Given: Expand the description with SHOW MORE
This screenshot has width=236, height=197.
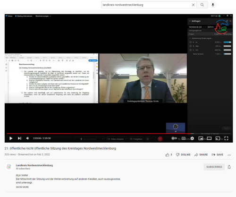Looking at the screenshot, I should 22,187.
